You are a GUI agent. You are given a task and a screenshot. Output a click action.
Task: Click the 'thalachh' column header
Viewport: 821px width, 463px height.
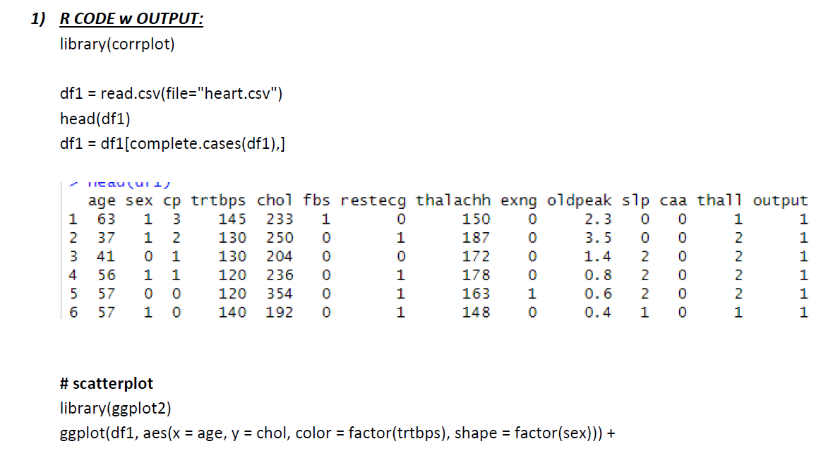(453, 200)
